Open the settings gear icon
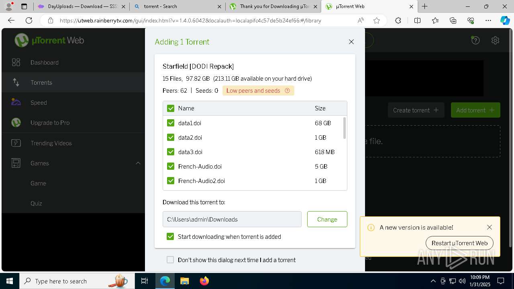This screenshot has height=289, width=514. tap(495, 40)
